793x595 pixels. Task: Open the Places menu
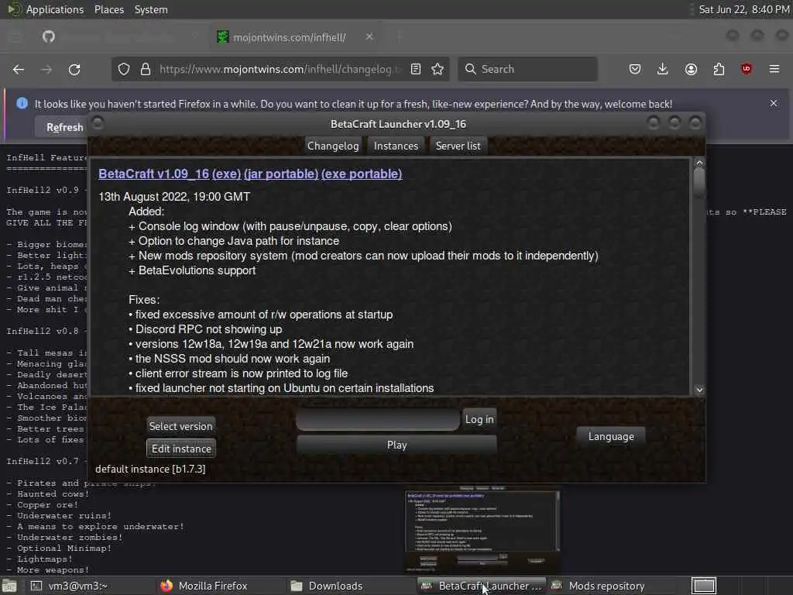108,9
